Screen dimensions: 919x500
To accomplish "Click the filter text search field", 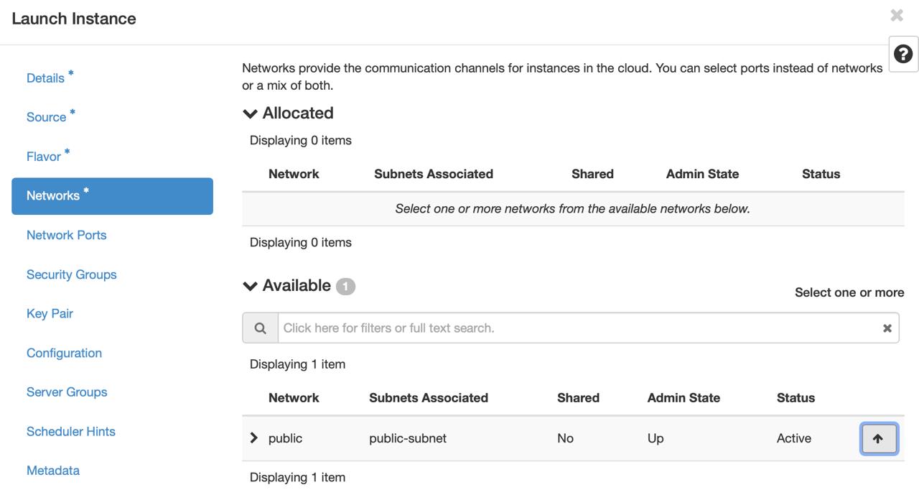I will point(503,328).
